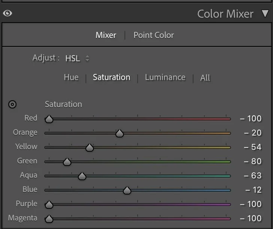Click the Green value field showing -80
The image size is (273, 229).
[253, 161]
